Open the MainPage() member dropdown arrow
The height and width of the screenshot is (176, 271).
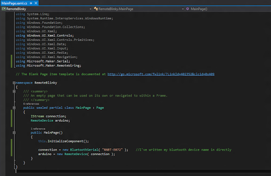(268, 8)
